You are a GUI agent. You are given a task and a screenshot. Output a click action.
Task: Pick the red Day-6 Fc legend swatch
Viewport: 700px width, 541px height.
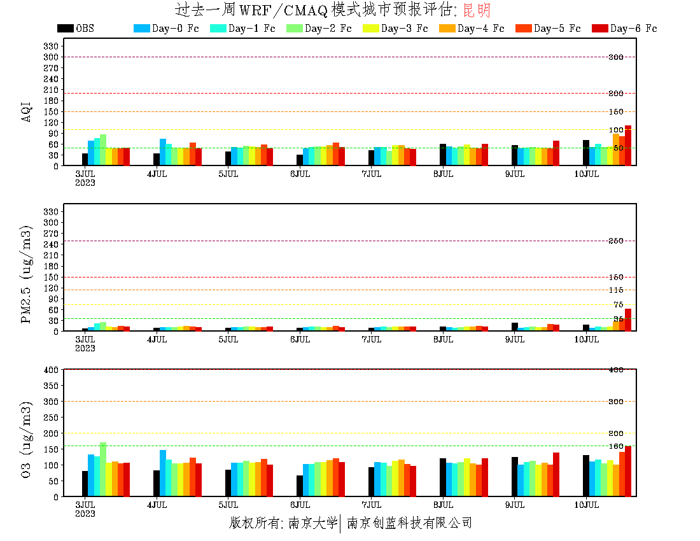pos(600,28)
